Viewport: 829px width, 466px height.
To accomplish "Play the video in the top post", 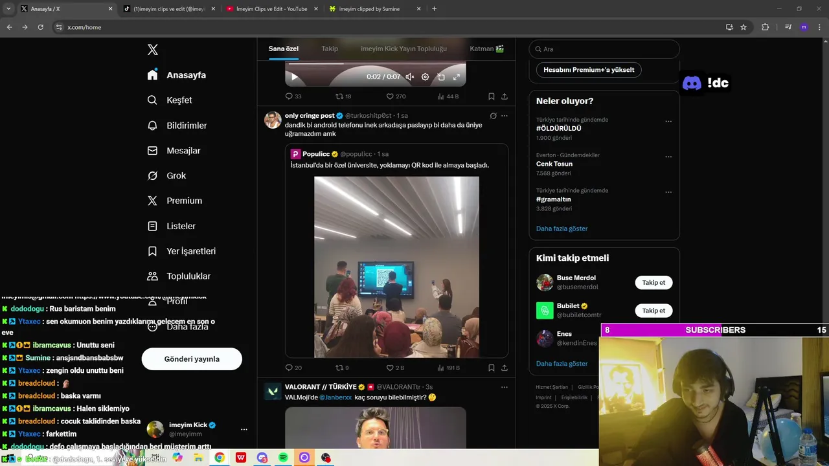I will tap(294, 76).
